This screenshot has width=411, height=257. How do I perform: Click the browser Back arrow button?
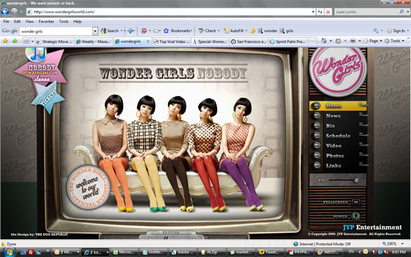[x=5, y=12]
